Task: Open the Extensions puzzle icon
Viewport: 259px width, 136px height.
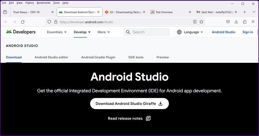Action: [245, 22]
